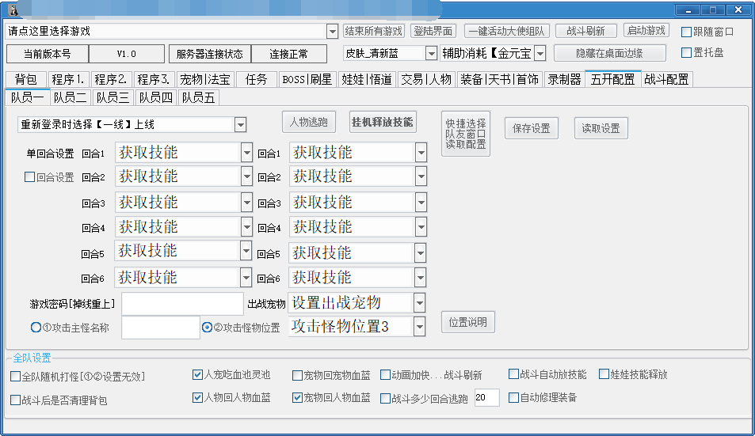Click 快捷选择队友窗口读取配置 button
The width and height of the screenshot is (755, 436).
point(466,134)
